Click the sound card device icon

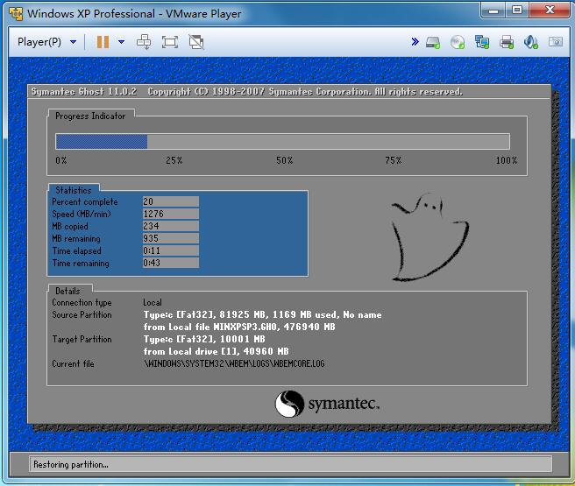(x=530, y=42)
